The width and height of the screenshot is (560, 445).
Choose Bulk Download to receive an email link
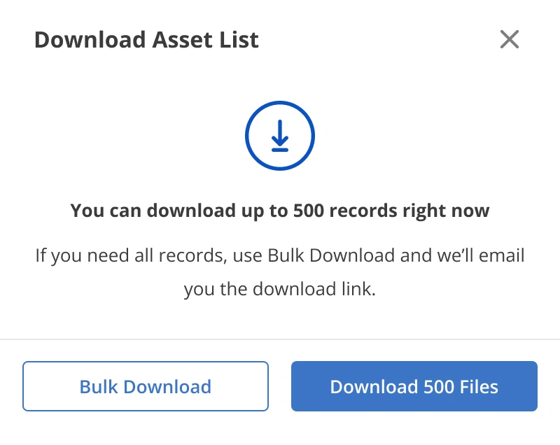coord(146,386)
